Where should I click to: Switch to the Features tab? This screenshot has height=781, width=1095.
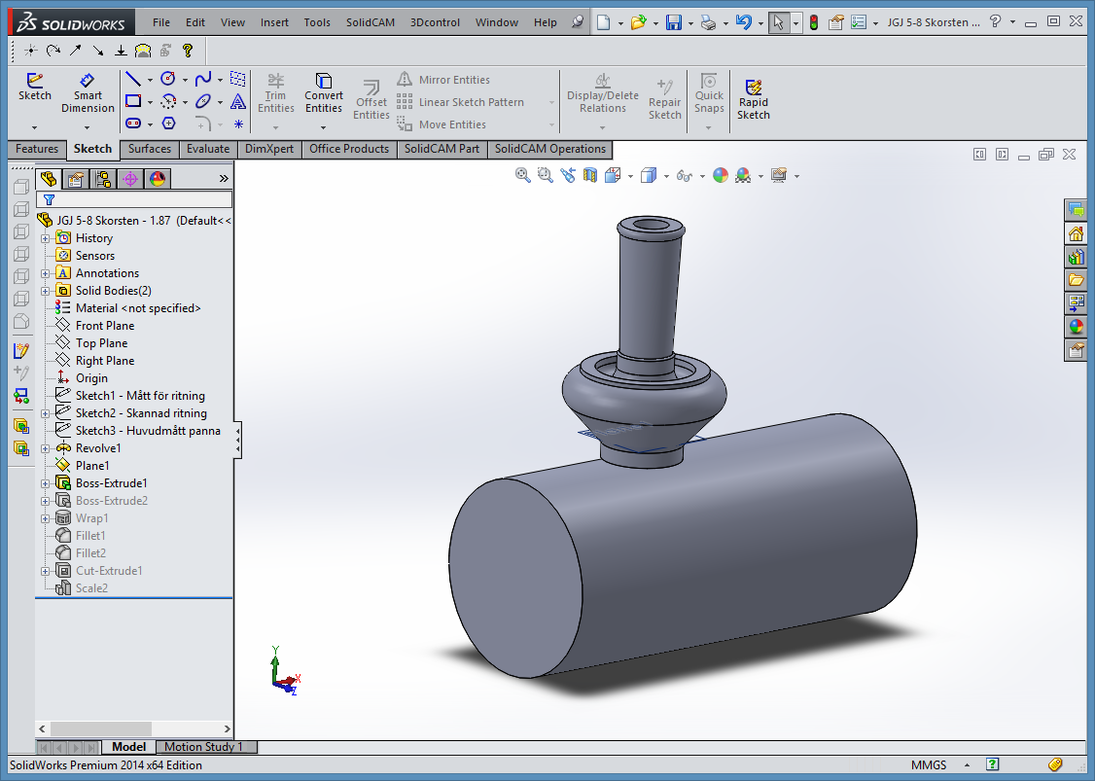pos(36,149)
